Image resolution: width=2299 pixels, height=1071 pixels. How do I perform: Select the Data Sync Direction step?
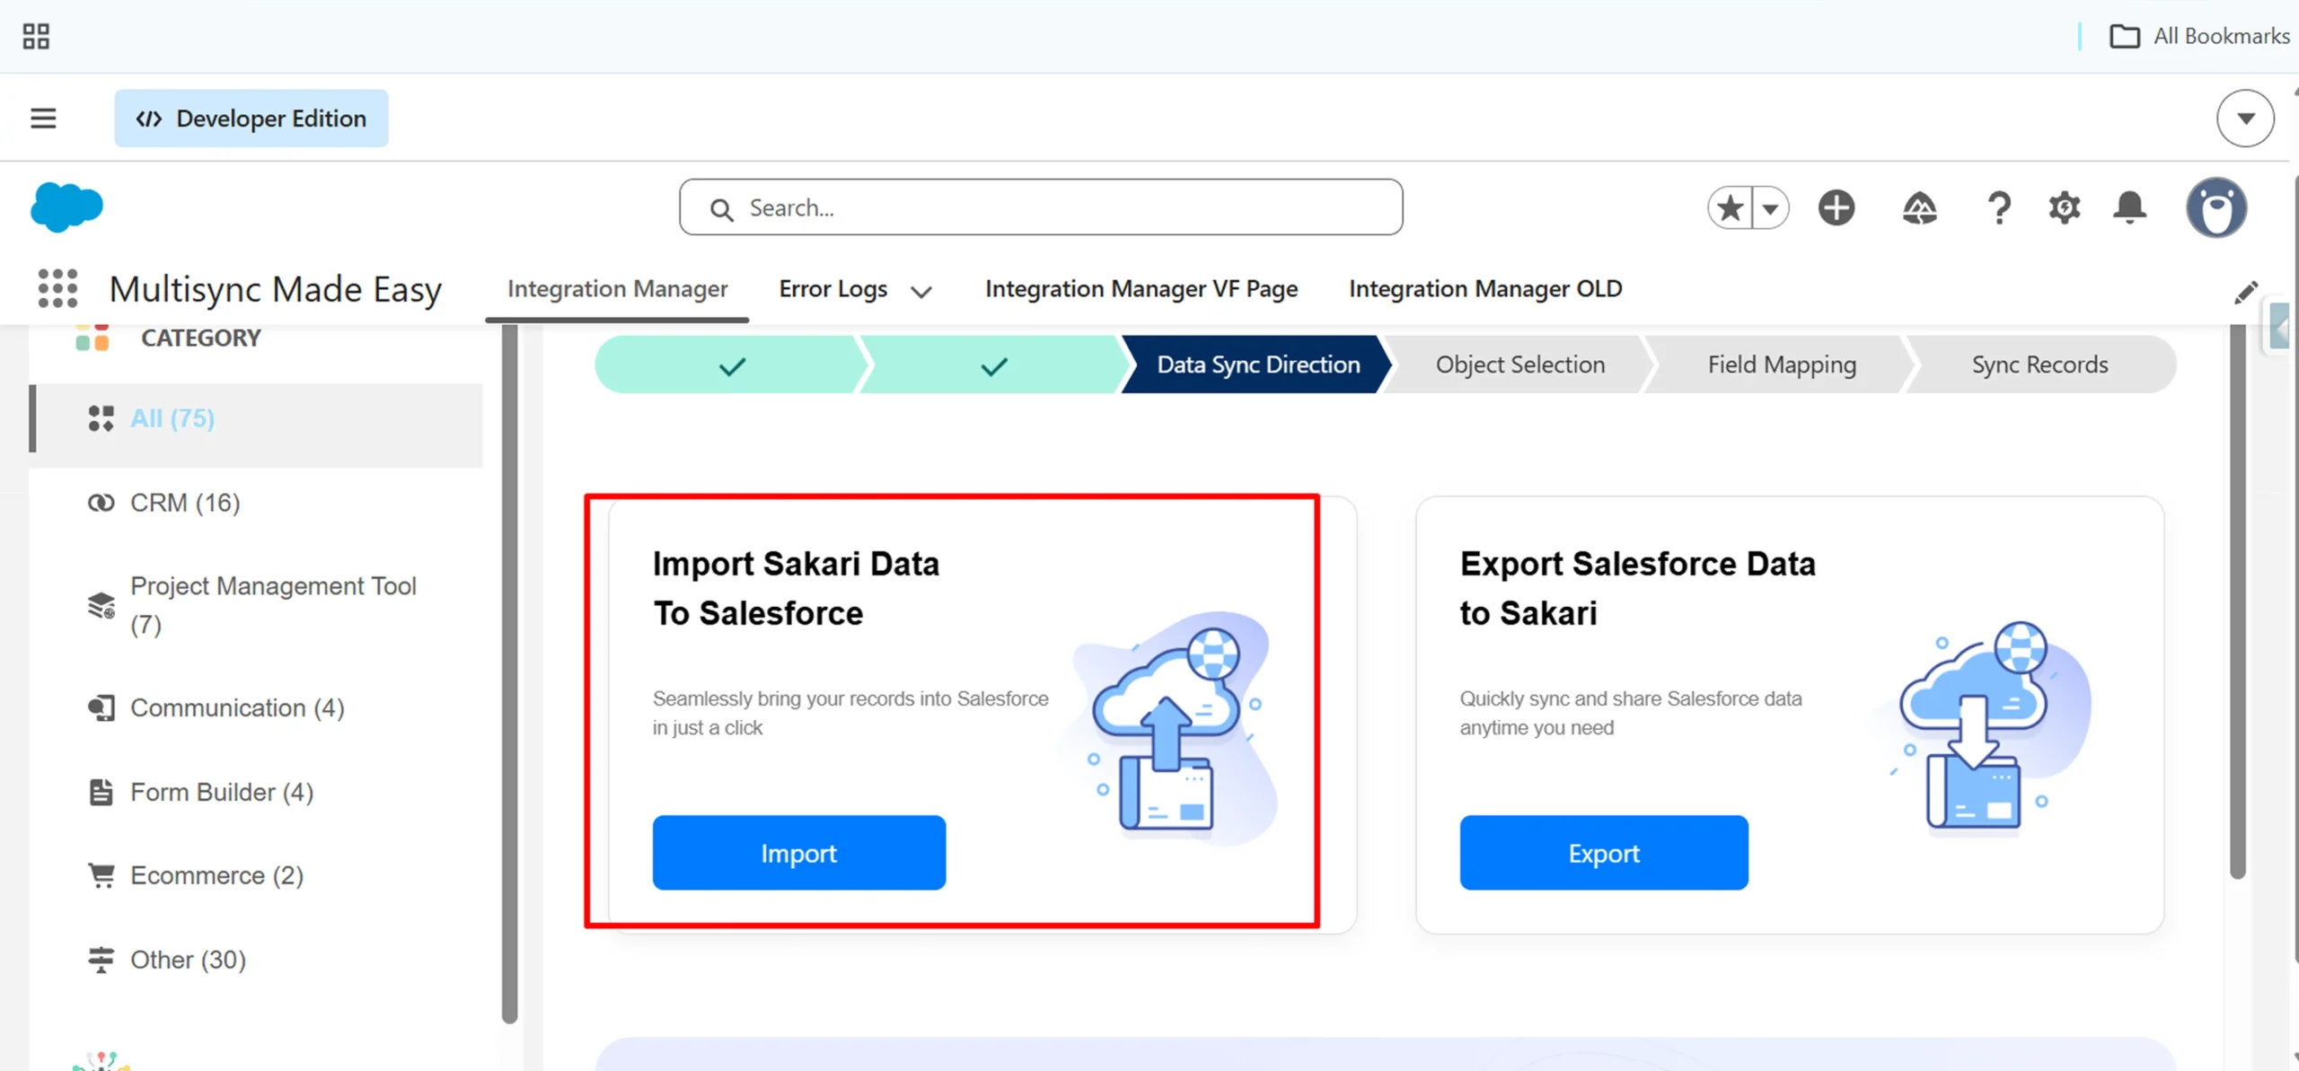pos(1257,364)
